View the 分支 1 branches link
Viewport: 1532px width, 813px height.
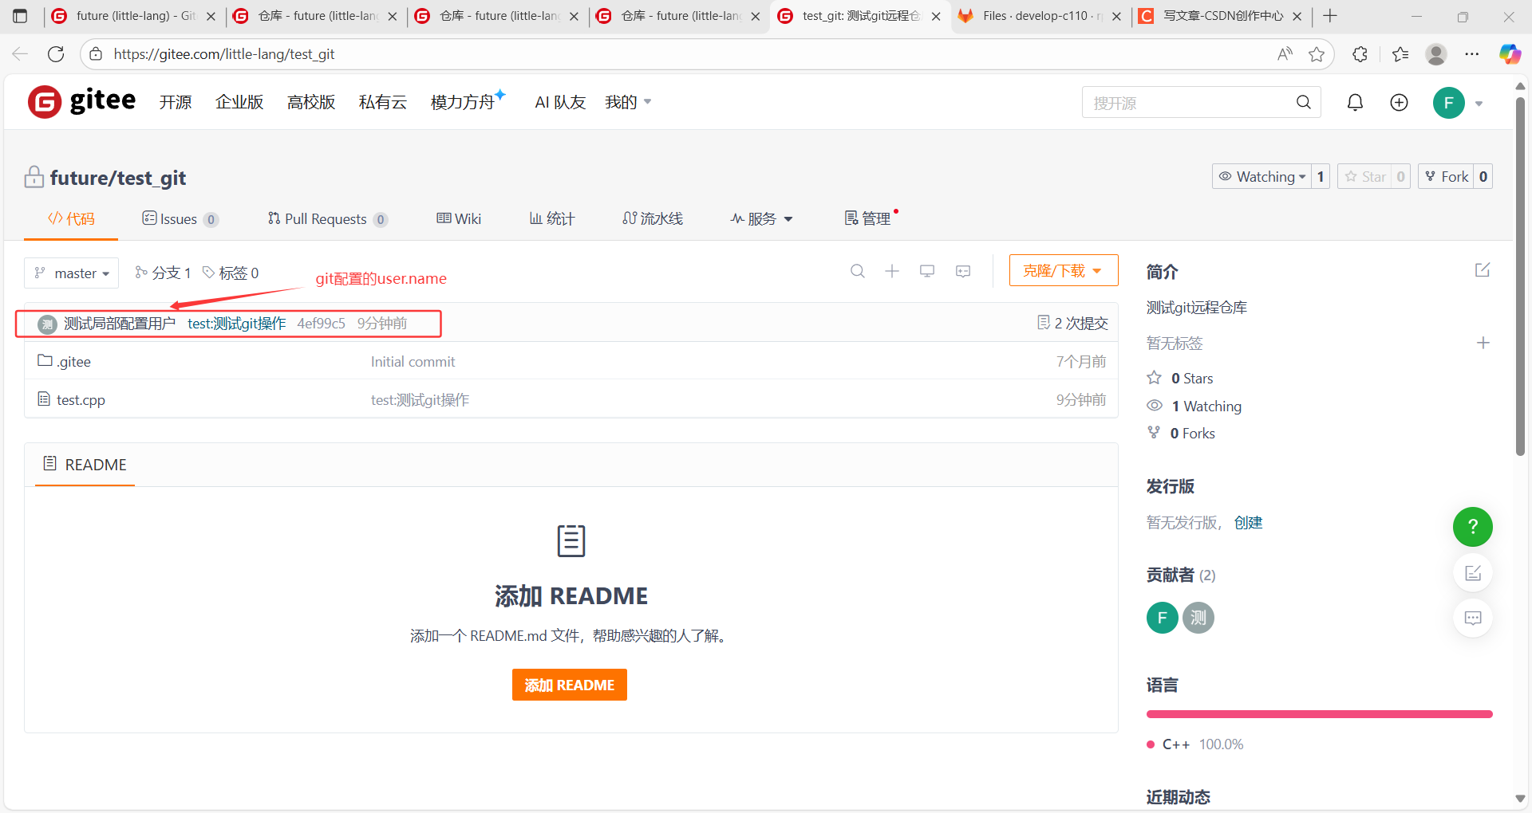(163, 273)
